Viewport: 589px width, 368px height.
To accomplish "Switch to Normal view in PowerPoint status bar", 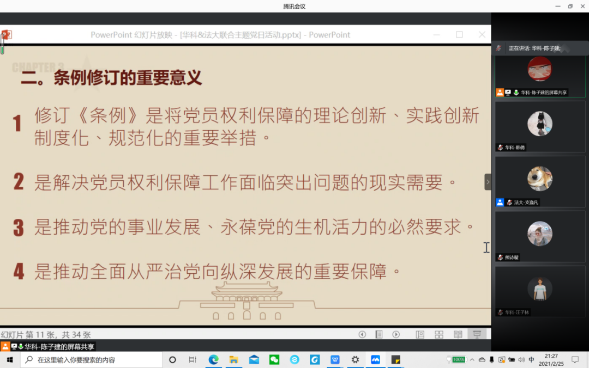I will click(x=420, y=334).
